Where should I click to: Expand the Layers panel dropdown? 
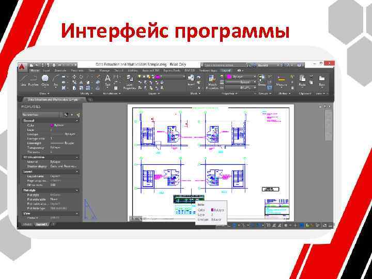(154, 94)
